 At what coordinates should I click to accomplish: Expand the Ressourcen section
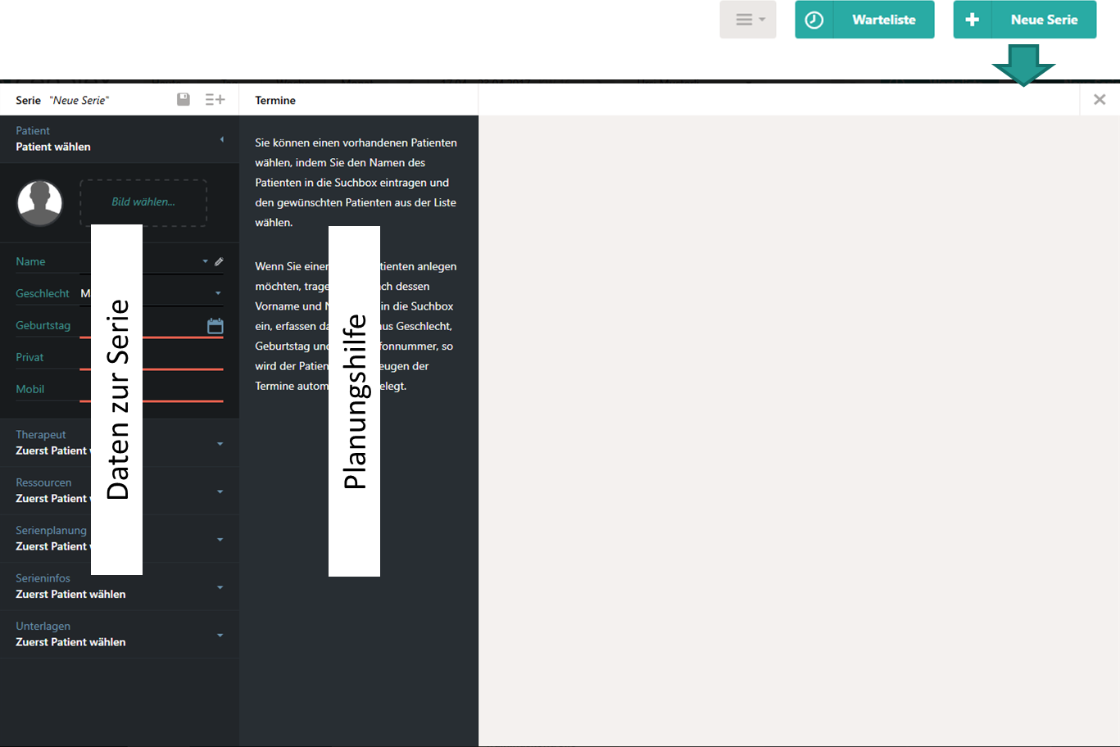click(220, 491)
